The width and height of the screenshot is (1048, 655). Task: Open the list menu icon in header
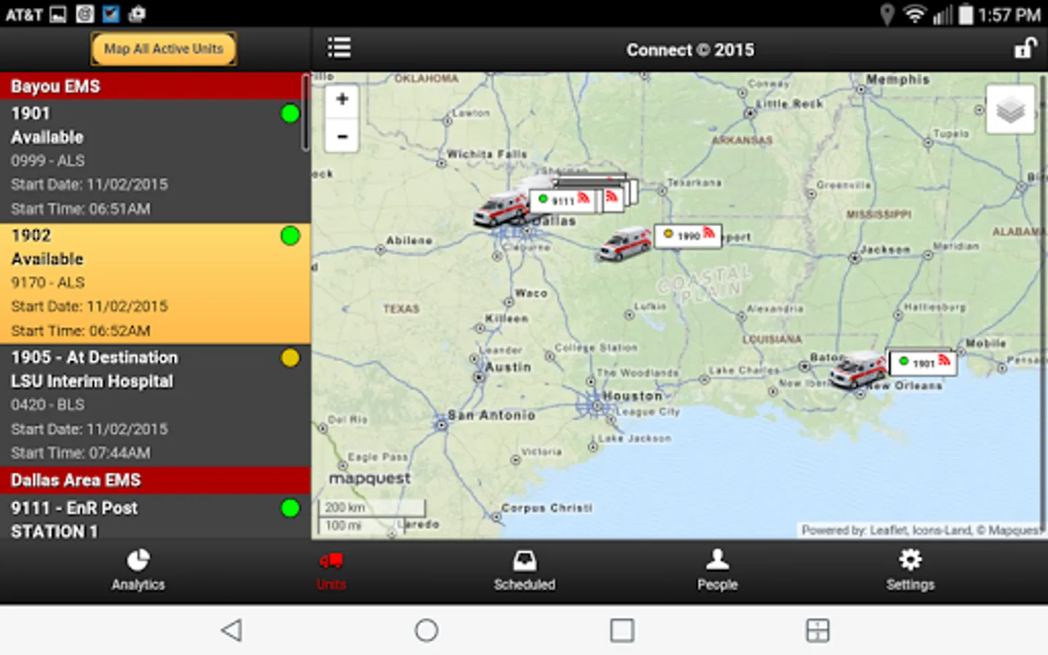[339, 48]
